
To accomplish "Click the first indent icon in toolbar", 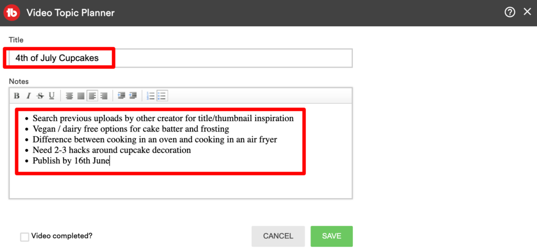I will pyautogui.click(x=122, y=96).
